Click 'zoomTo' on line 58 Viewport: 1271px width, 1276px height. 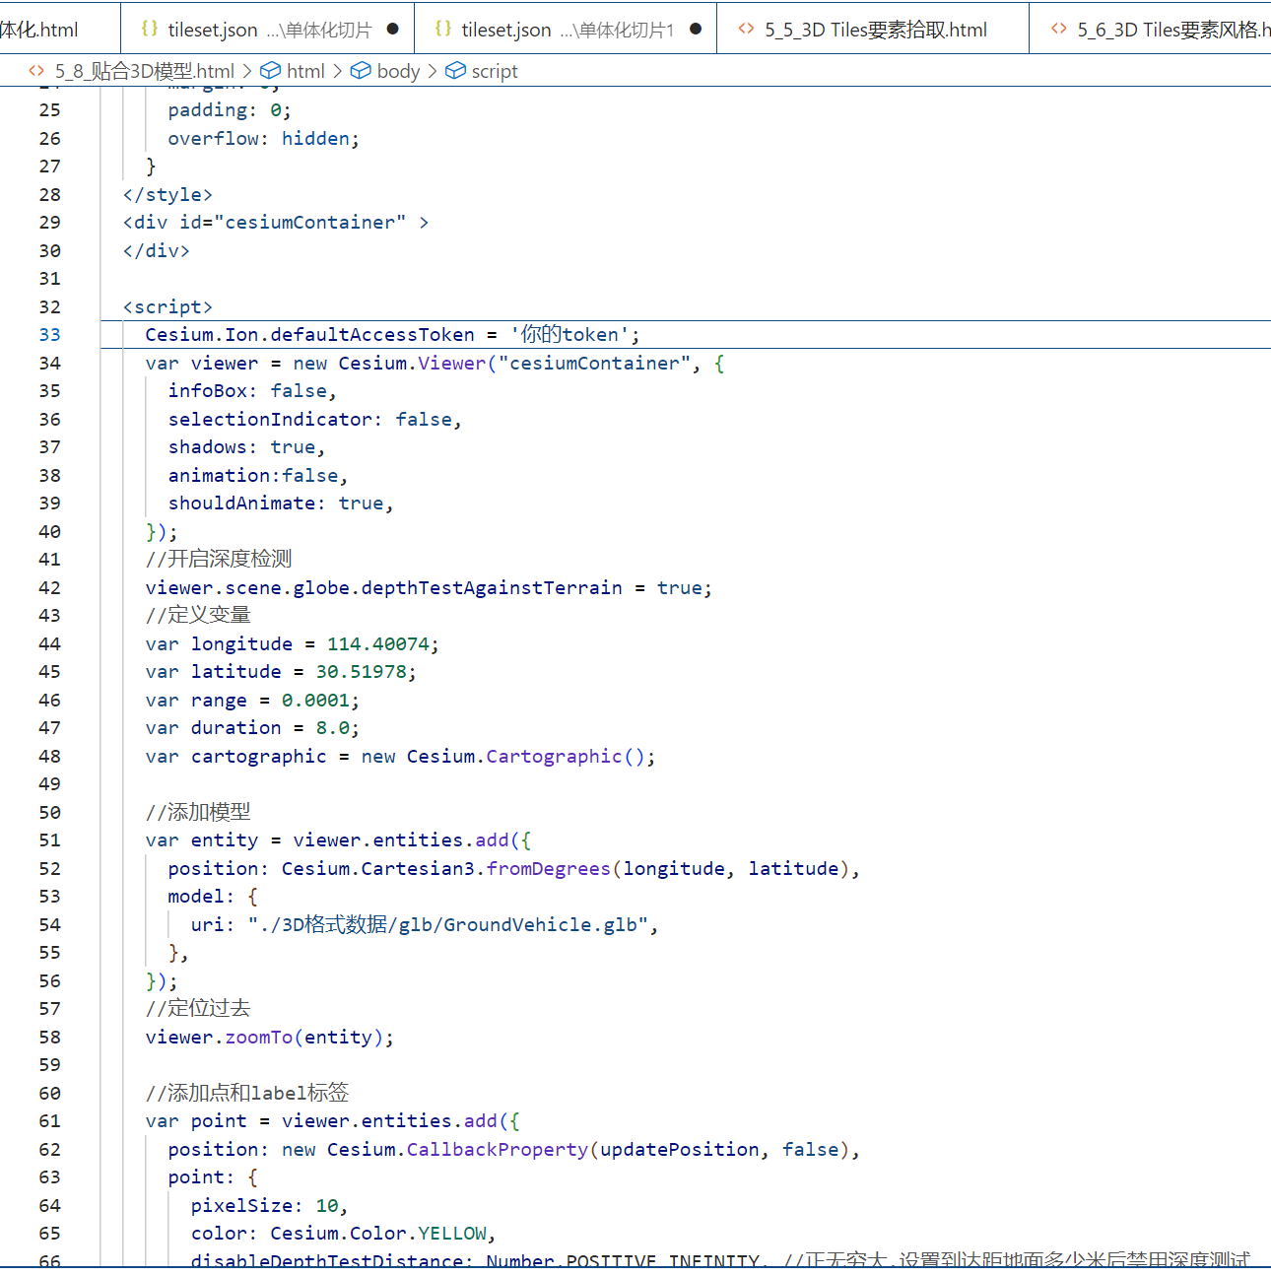click(259, 1038)
